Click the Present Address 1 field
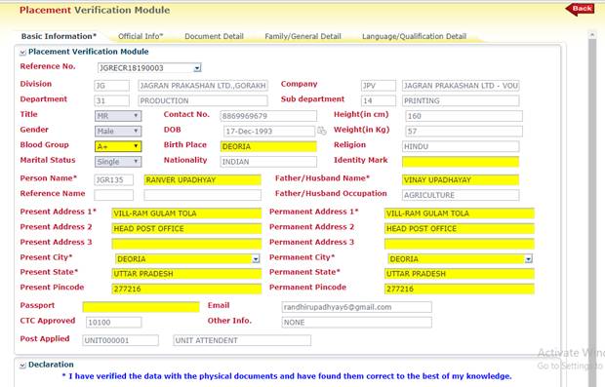The width and height of the screenshot is (605, 387). pyautogui.click(x=186, y=213)
